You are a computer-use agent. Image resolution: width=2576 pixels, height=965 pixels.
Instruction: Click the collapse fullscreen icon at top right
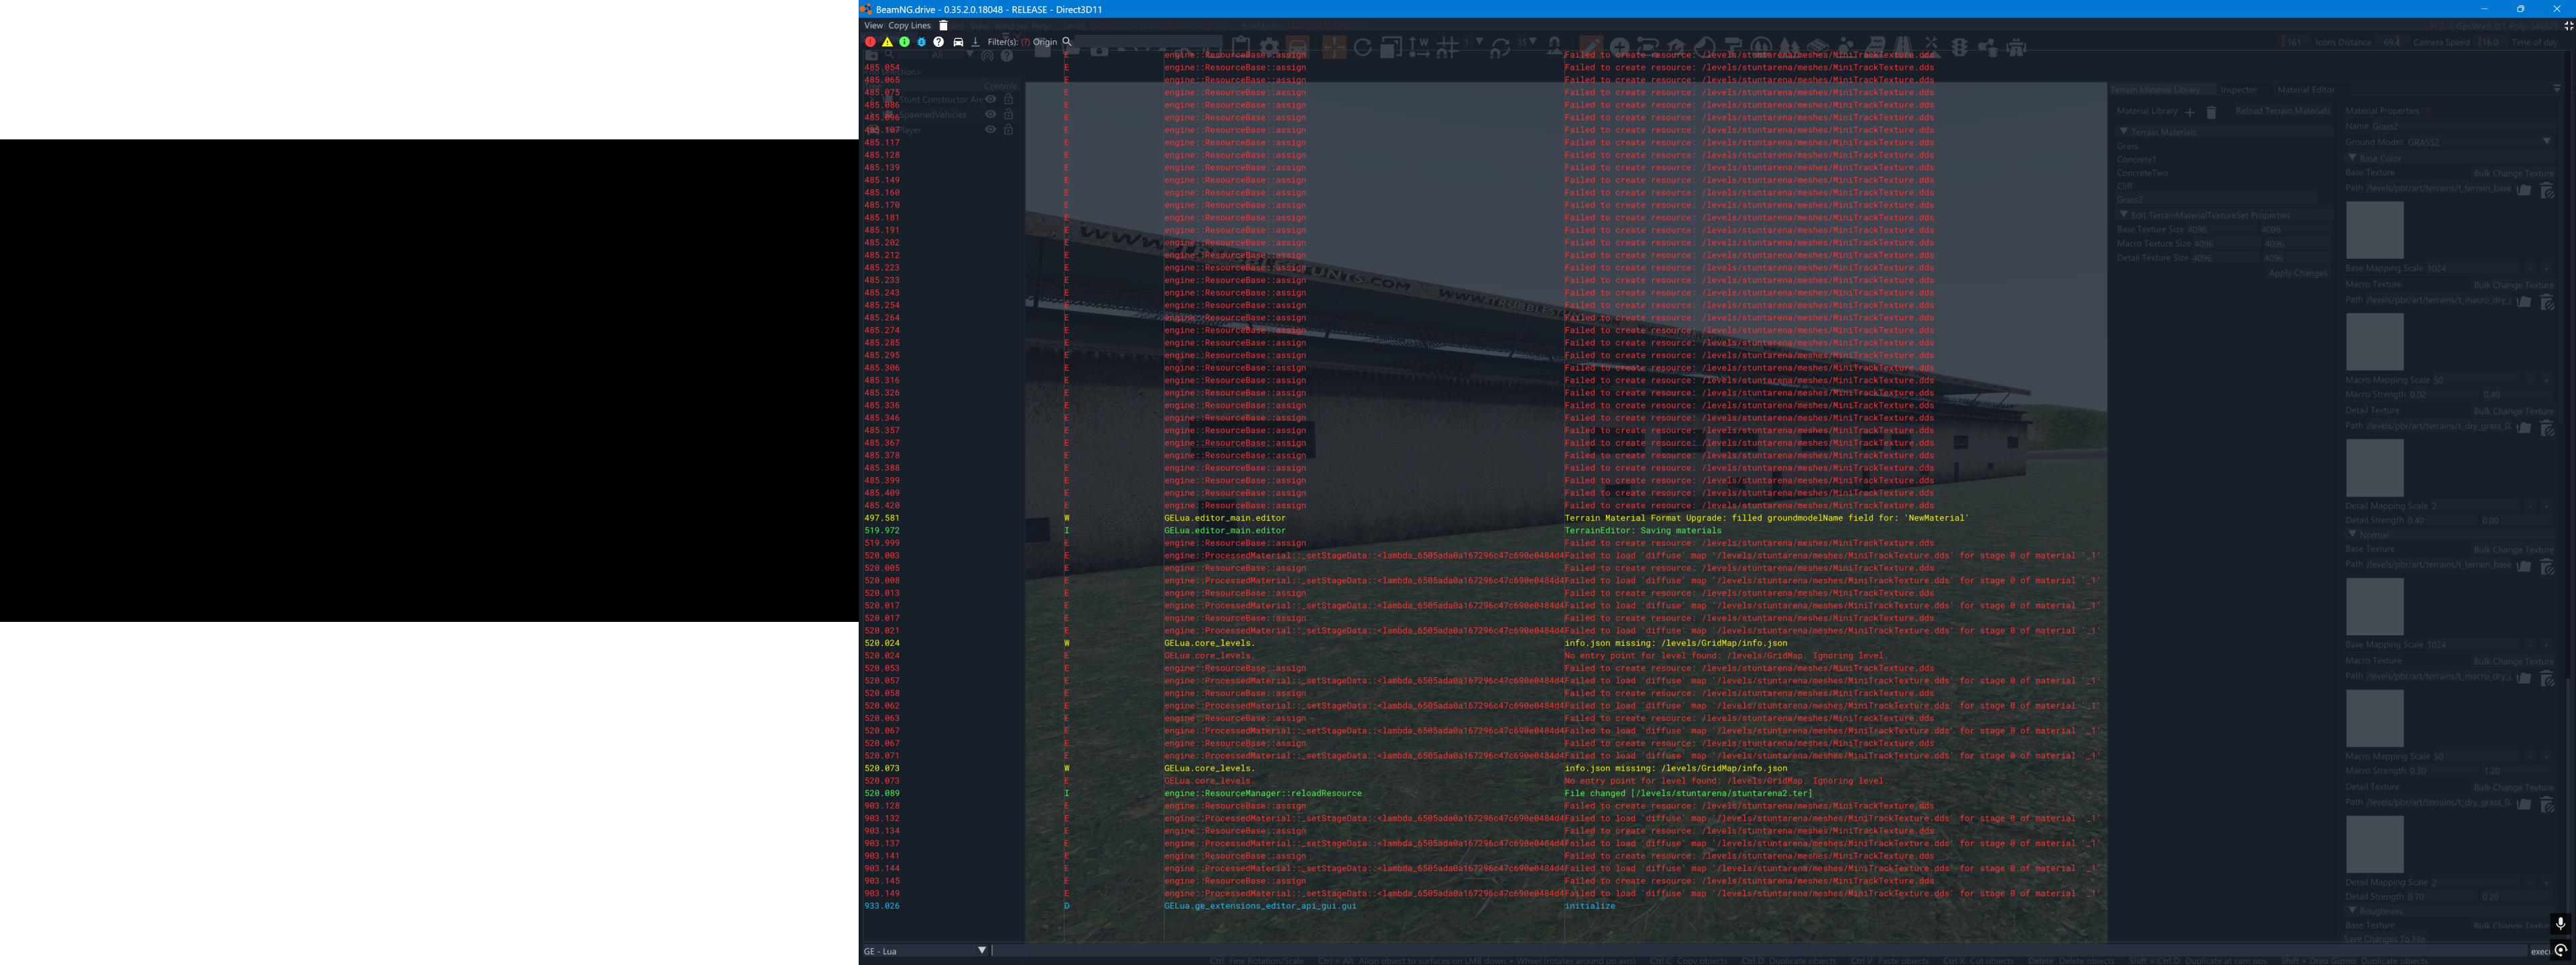click(x=2568, y=26)
